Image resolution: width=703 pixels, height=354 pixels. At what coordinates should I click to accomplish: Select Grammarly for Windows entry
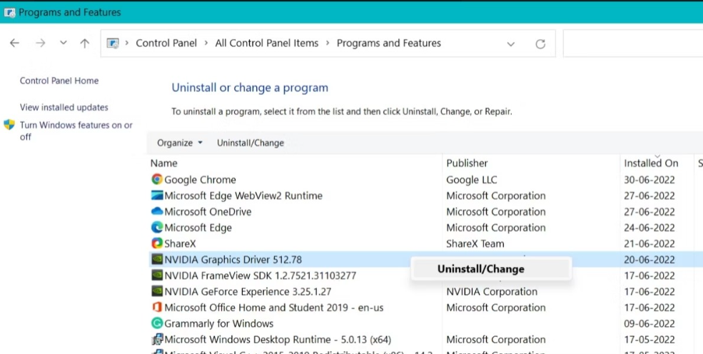click(x=219, y=323)
